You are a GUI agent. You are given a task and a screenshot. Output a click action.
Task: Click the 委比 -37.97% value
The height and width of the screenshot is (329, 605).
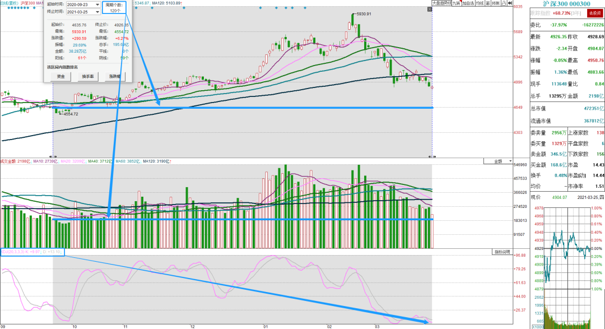pyautogui.click(x=559, y=25)
